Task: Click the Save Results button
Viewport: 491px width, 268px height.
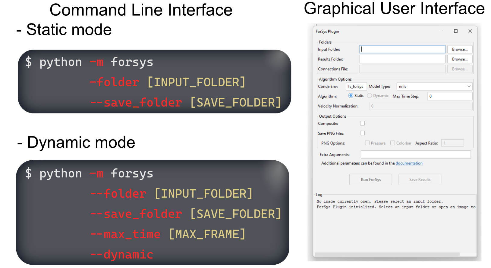Action: [420, 180]
